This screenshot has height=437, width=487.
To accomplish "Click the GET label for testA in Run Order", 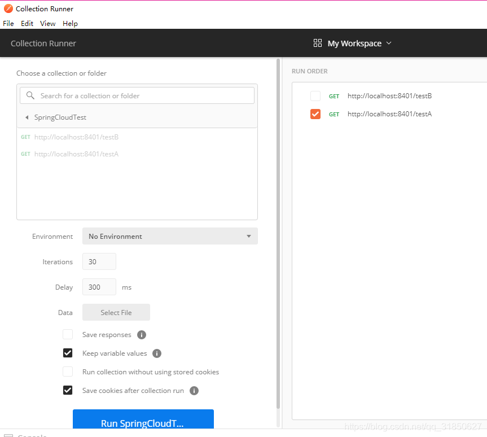I will (334, 115).
